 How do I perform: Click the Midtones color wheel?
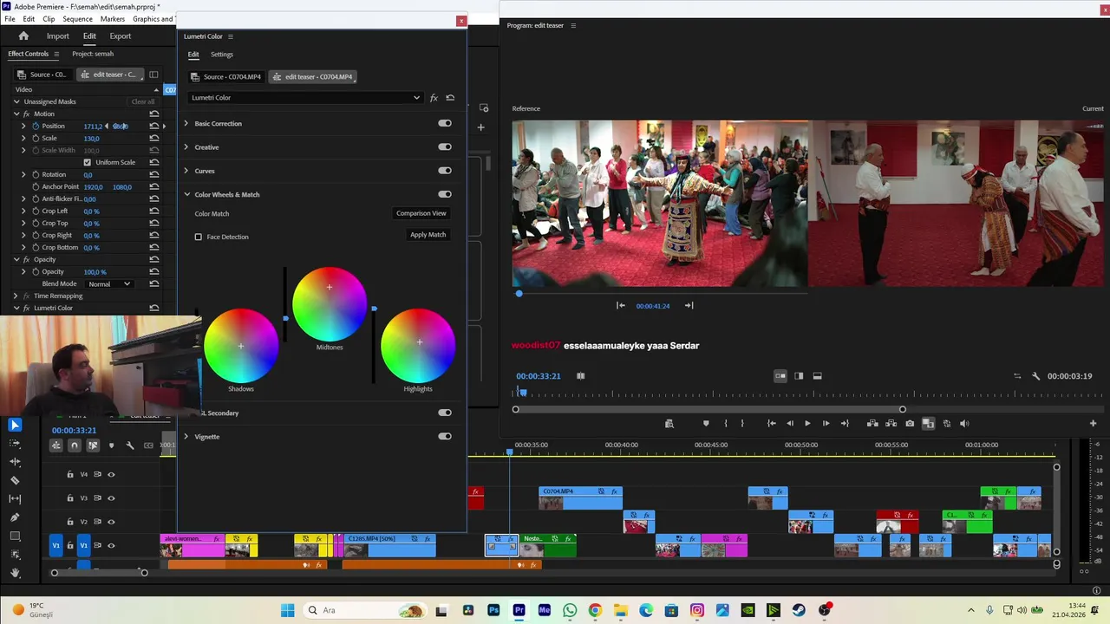click(330, 304)
